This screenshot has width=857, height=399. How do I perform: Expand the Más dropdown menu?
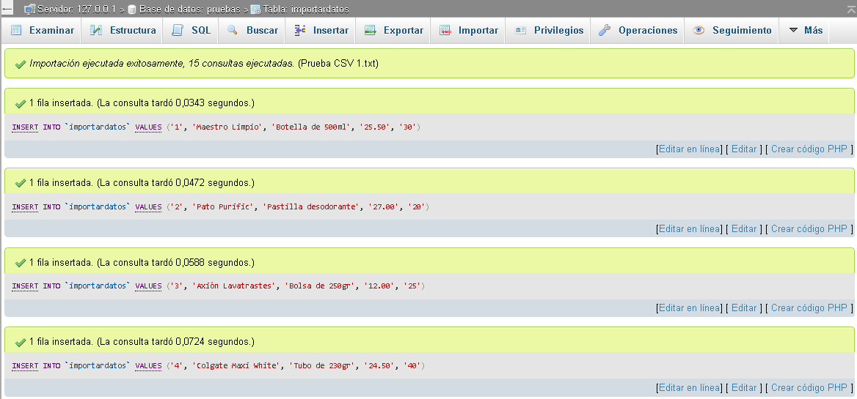[805, 31]
